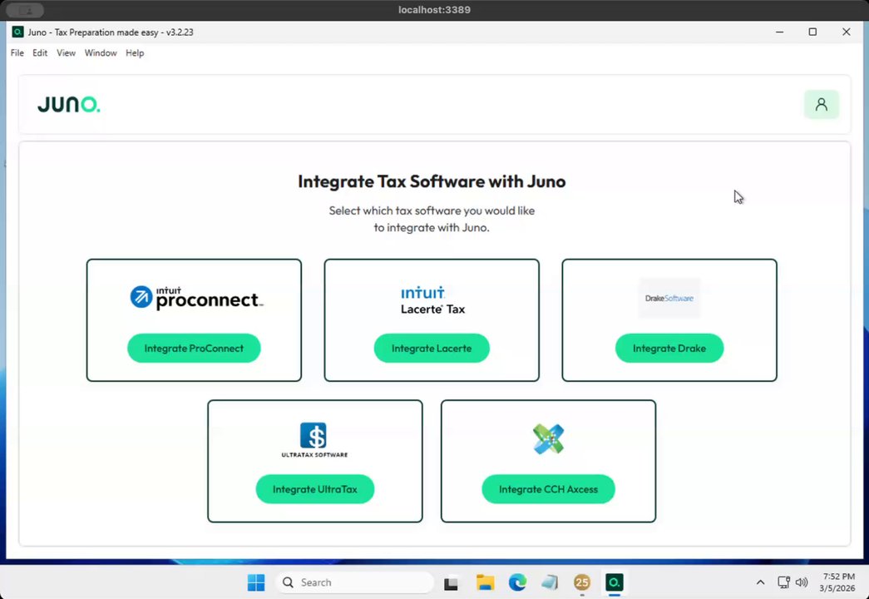The height and width of the screenshot is (599, 869).
Task: Open the Edit menu
Action: click(40, 52)
